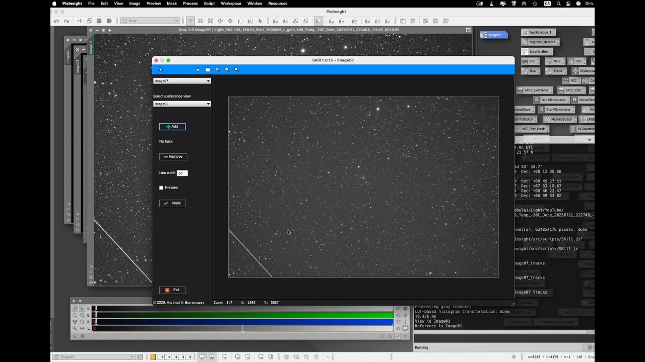Open the target view dropdown showing Image07

(182, 81)
